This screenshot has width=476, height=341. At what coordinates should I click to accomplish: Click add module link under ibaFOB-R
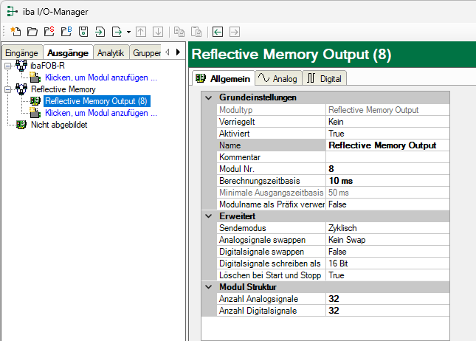pos(100,77)
